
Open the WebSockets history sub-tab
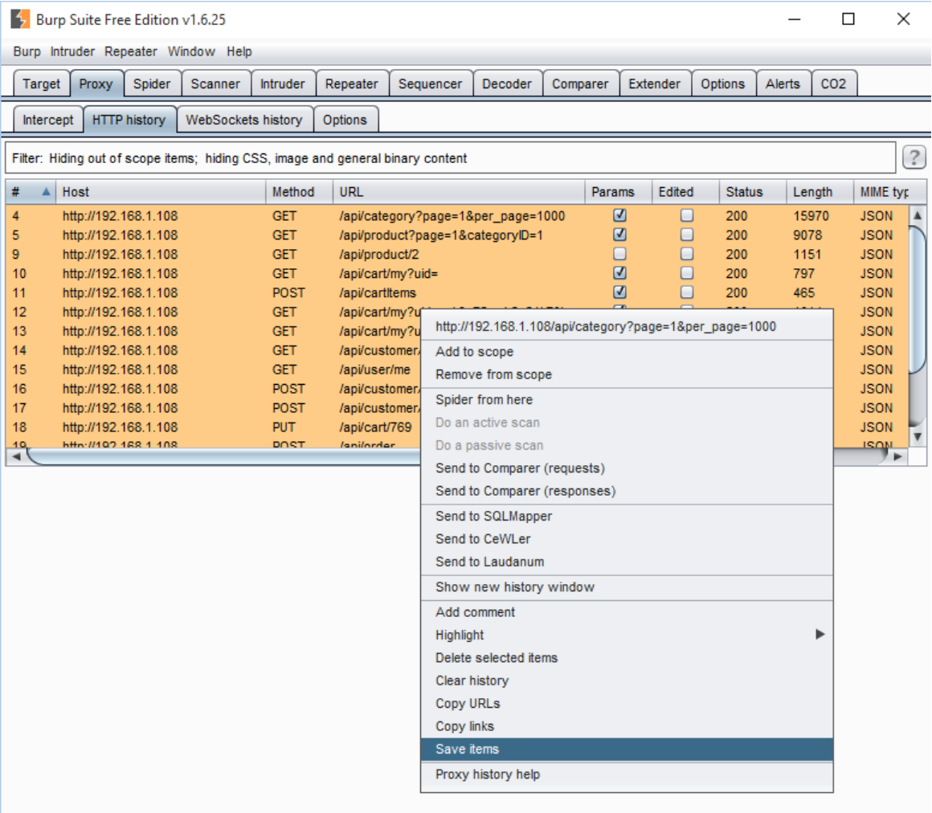tap(243, 120)
